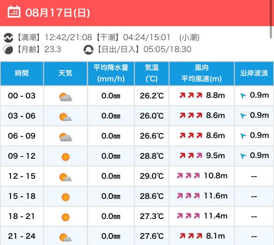Click the sunny icon in 15 - 18 row

pos(65,197)
